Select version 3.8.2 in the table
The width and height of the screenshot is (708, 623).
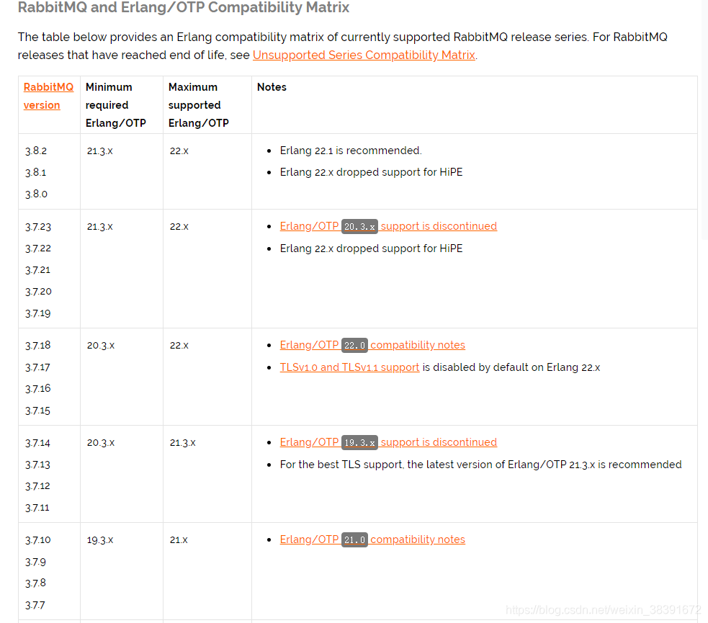coord(36,151)
